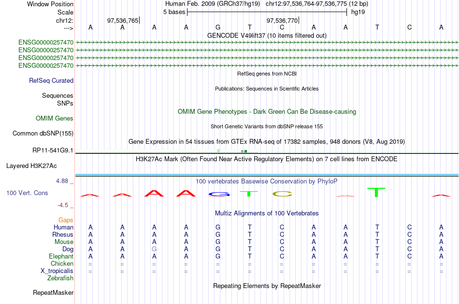Open Short Genetic Variants from dbSNP release 155
Image resolution: width=459 pixels, height=304 pixels.
pos(266,126)
